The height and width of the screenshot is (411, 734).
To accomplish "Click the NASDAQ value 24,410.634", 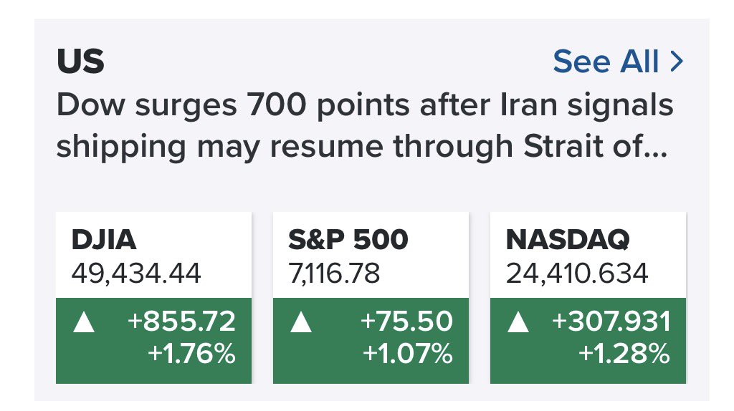I will tap(577, 273).
